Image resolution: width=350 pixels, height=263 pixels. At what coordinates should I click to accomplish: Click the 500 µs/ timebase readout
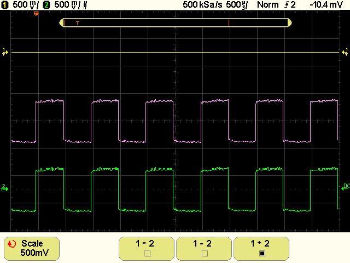(x=237, y=5)
